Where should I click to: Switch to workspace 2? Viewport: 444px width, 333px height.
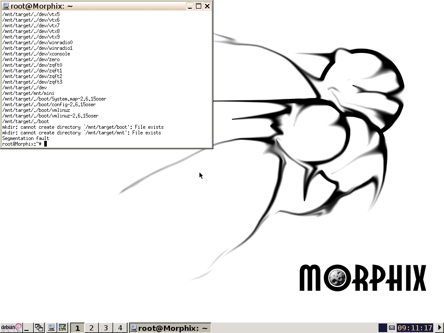[91, 328]
